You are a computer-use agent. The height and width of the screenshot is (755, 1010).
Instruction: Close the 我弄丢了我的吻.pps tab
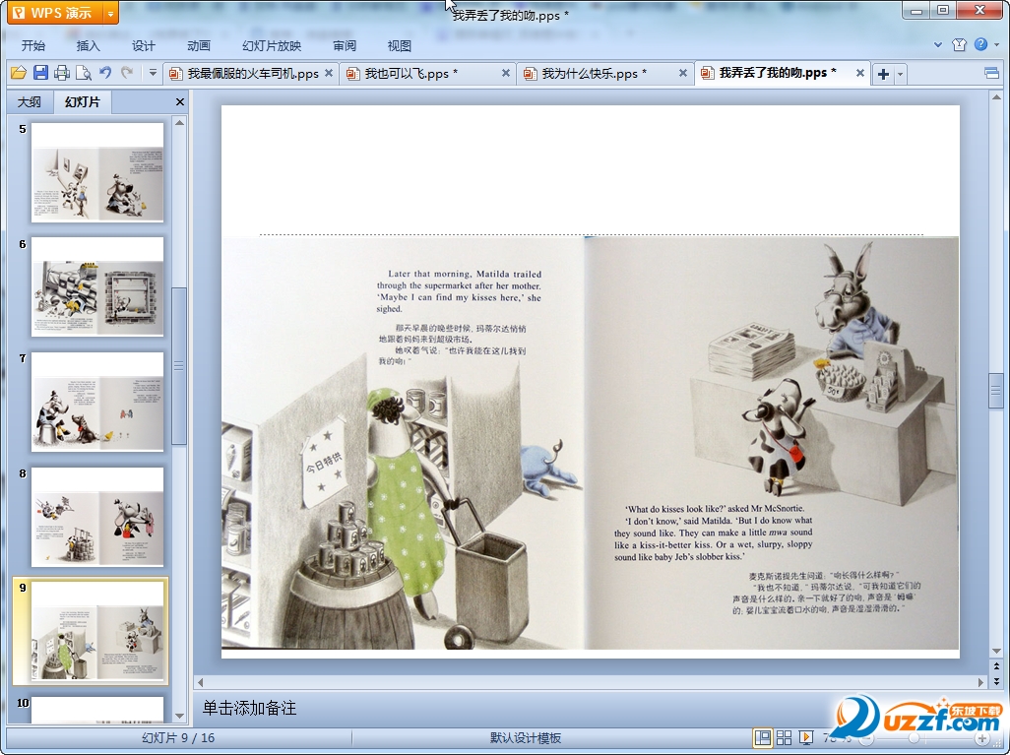pyautogui.click(x=860, y=73)
